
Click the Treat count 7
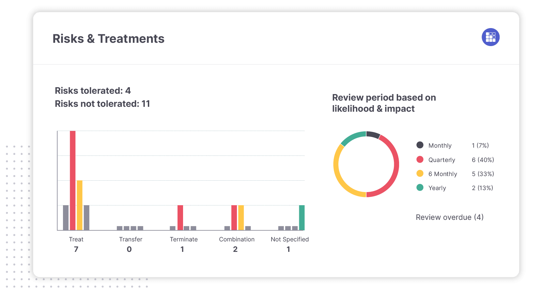pyautogui.click(x=76, y=249)
